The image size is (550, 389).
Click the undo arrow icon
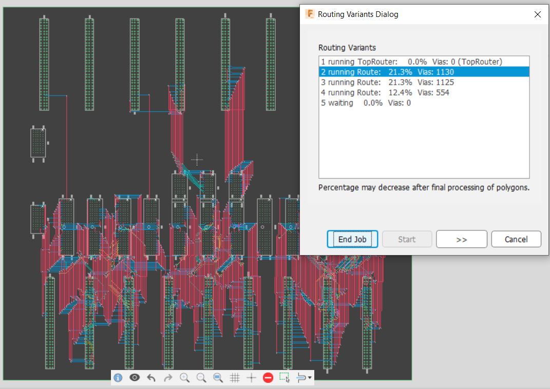(150, 378)
